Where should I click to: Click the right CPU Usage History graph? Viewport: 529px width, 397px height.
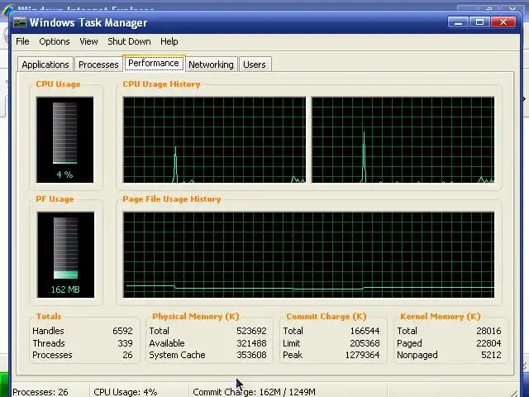(403, 140)
